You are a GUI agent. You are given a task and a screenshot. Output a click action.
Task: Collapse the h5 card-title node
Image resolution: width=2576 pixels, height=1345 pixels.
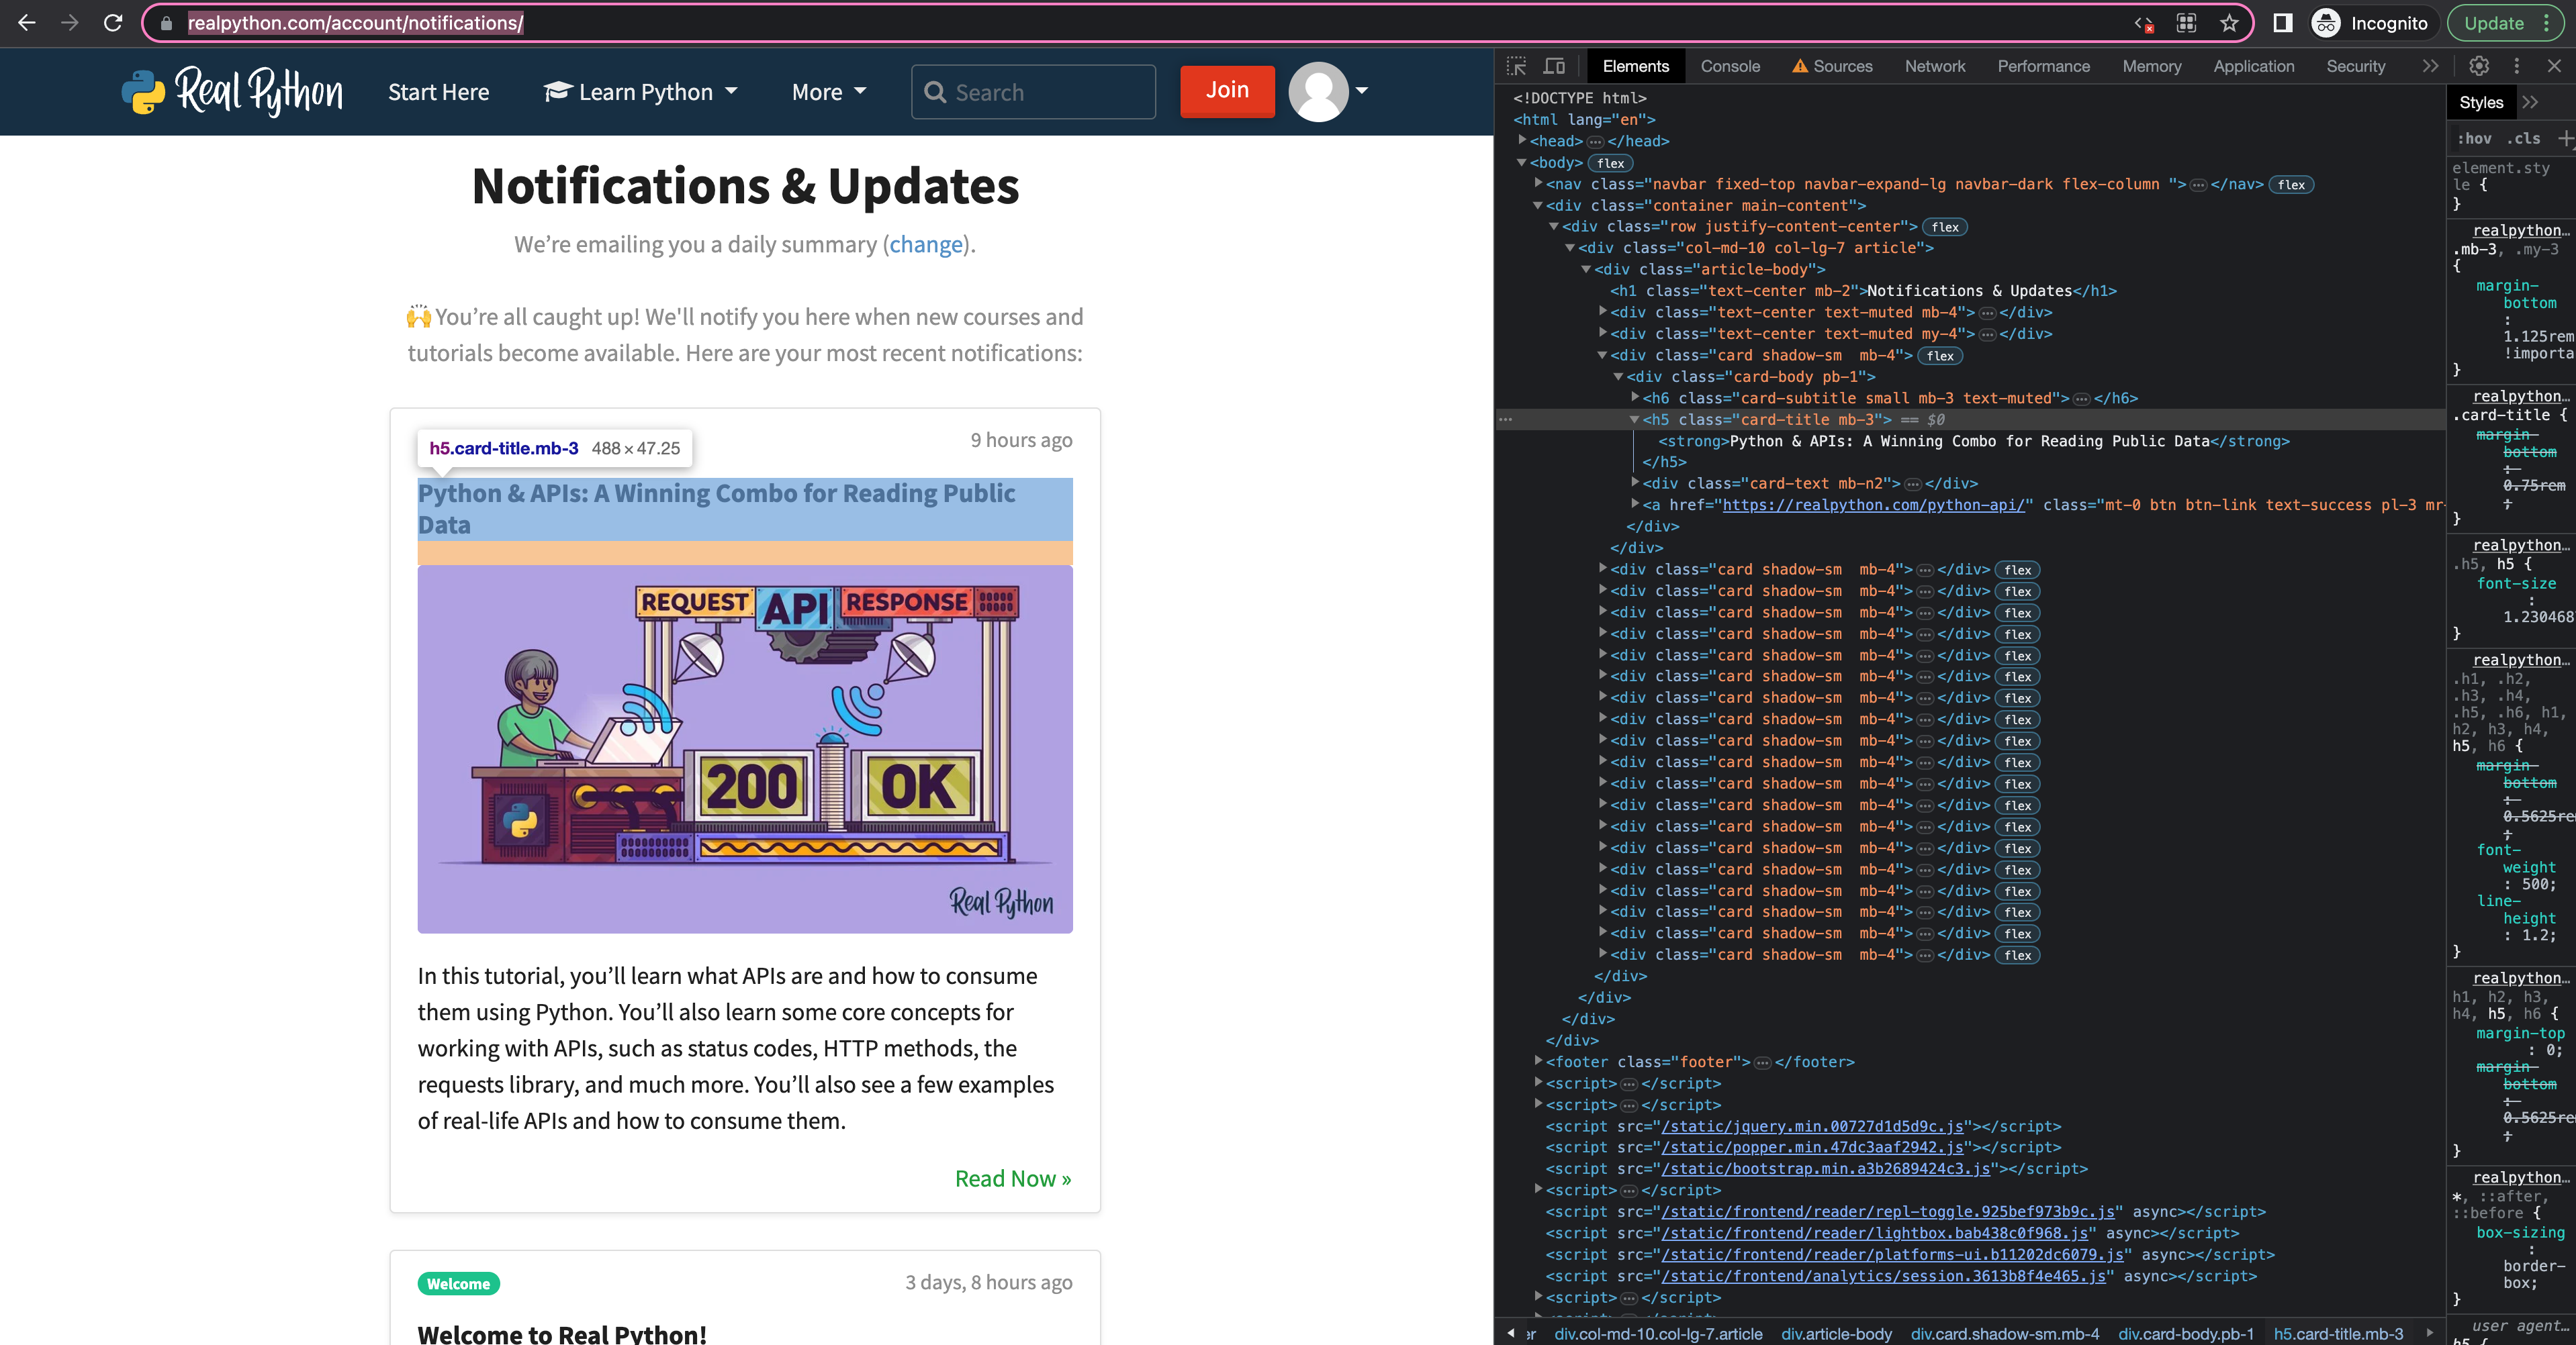(x=1634, y=419)
